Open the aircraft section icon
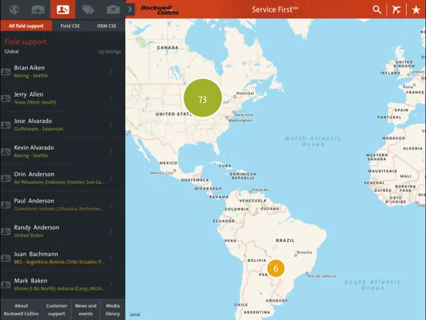The height and width of the screenshot is (320, 426). pyautogui.click(x=38, y=9)
